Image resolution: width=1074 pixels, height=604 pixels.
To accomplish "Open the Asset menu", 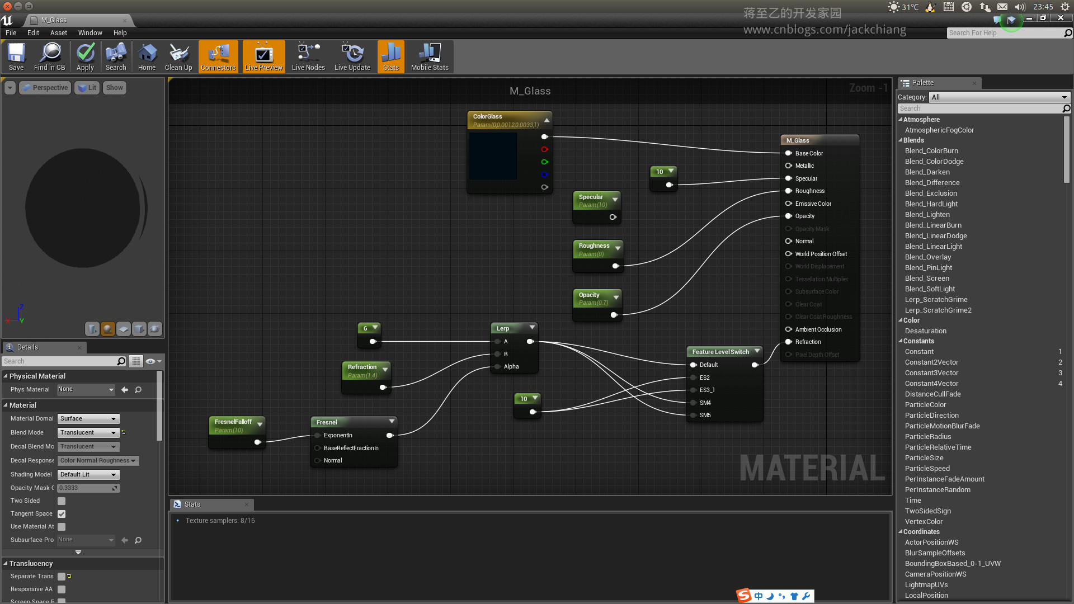I will (x=58, y=33).
